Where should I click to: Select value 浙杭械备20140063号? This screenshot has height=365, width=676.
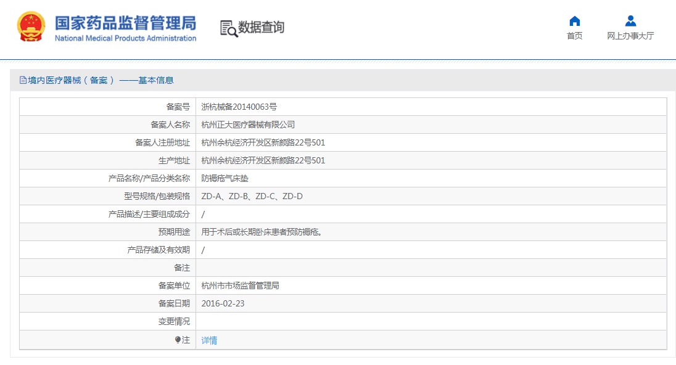[x=239, y=107]
